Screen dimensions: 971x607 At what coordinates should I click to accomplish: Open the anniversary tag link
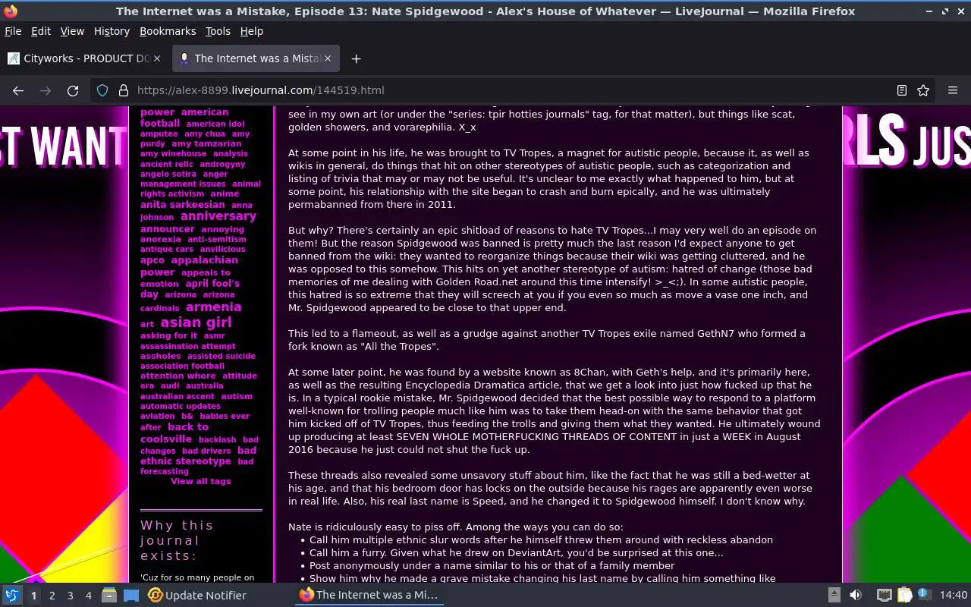(218, 216)
